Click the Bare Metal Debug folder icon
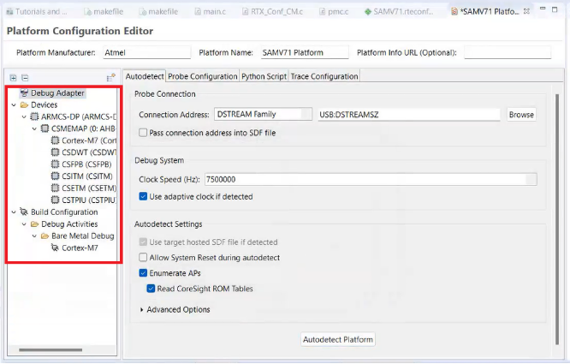The image size is (570, 364). (45, 236)
